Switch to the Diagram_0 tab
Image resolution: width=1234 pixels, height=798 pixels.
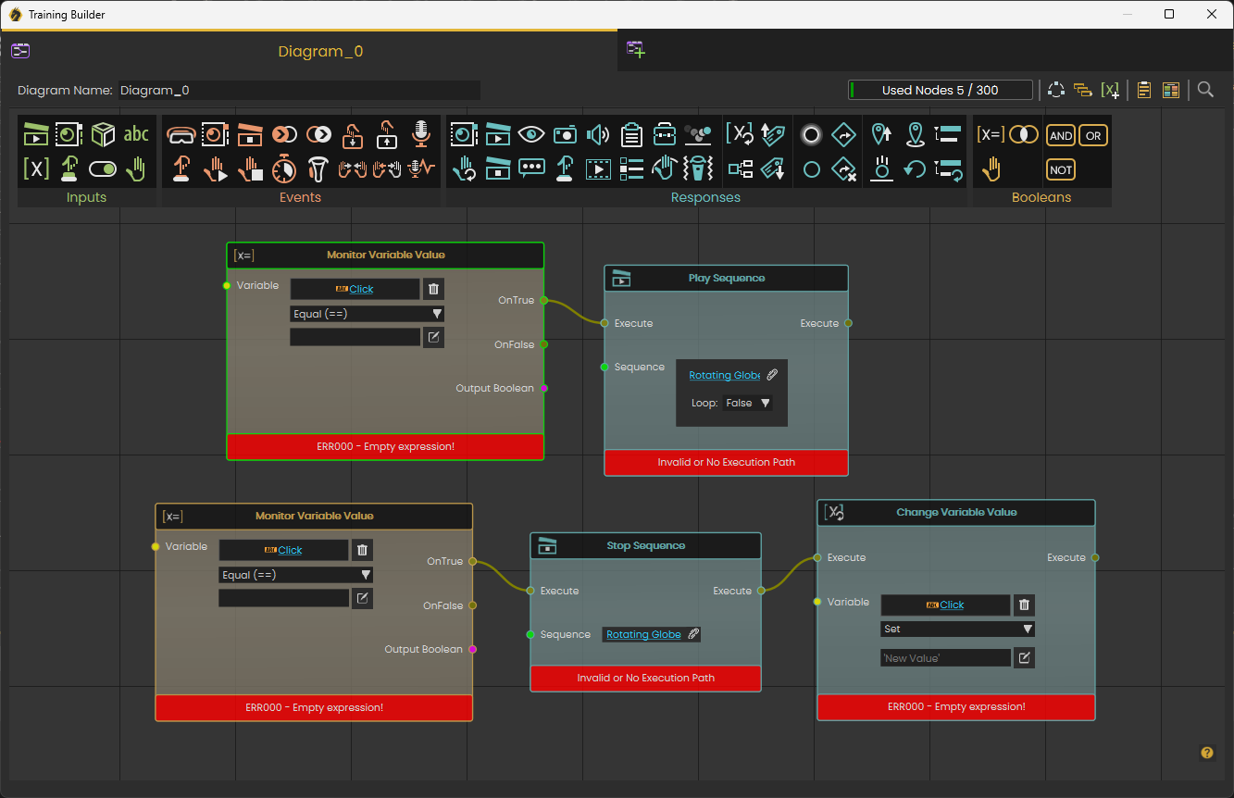[320, 52]
